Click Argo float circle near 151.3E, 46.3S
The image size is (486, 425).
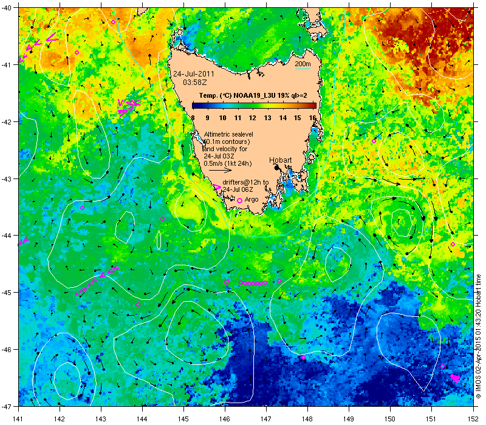[442, 367]
